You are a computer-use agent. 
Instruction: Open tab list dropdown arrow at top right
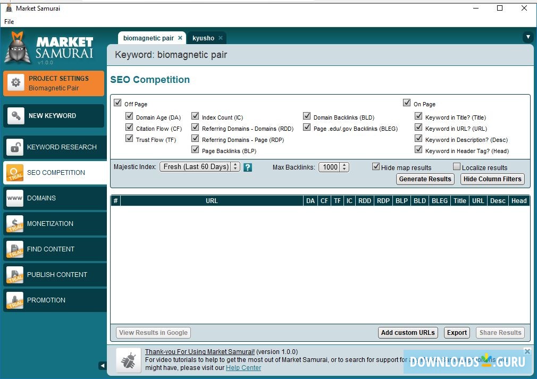528,37
